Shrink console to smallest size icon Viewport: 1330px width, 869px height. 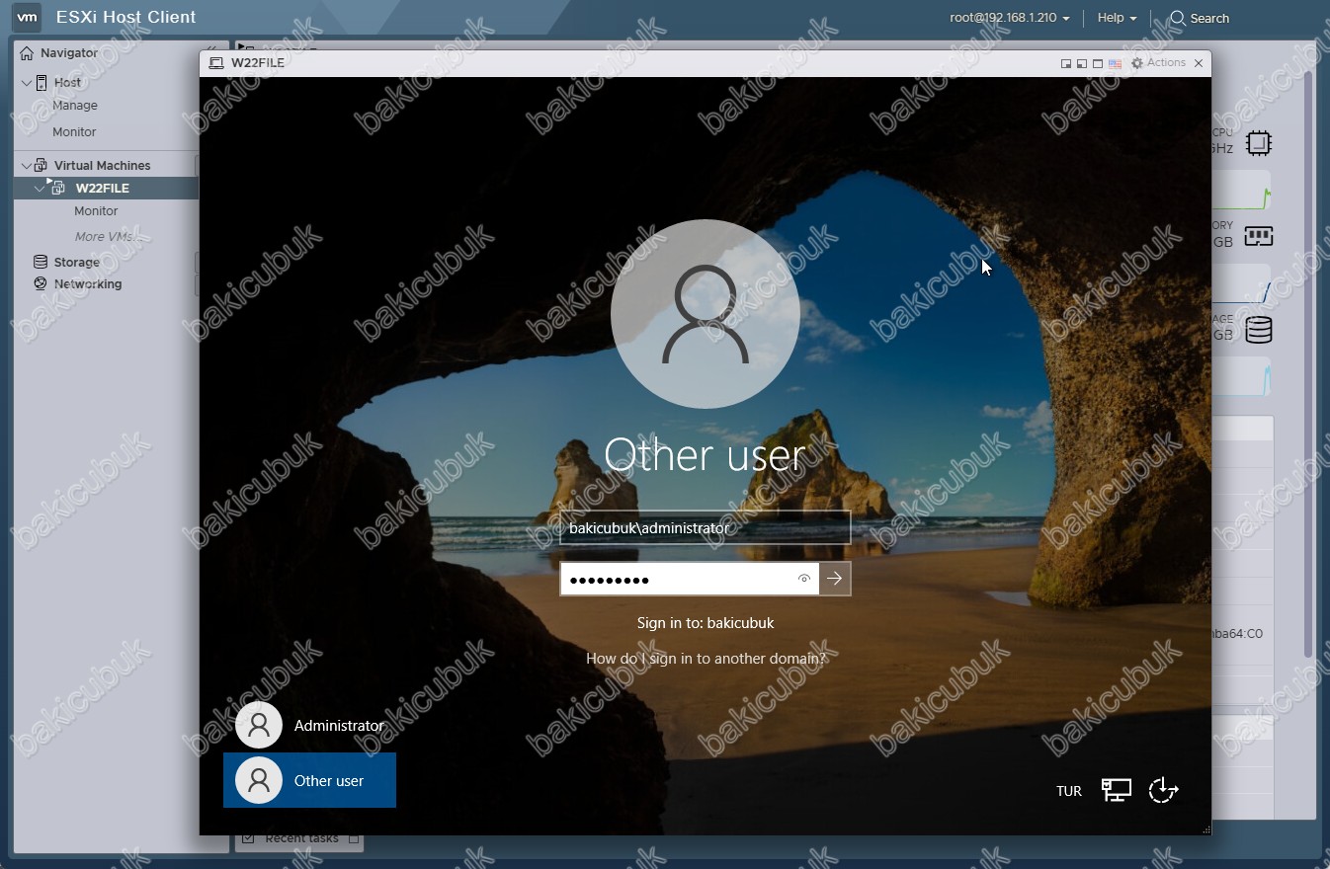tap(1066, 63)
